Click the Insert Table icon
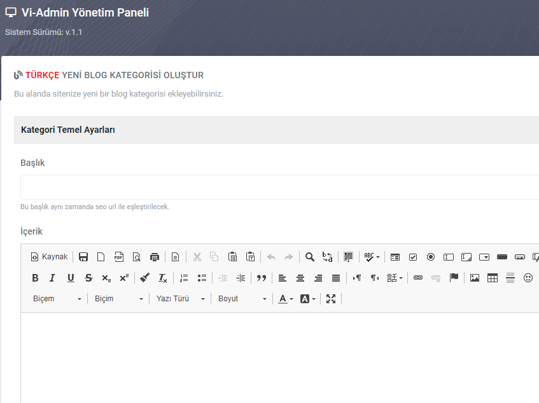 [x=493, y=278]
